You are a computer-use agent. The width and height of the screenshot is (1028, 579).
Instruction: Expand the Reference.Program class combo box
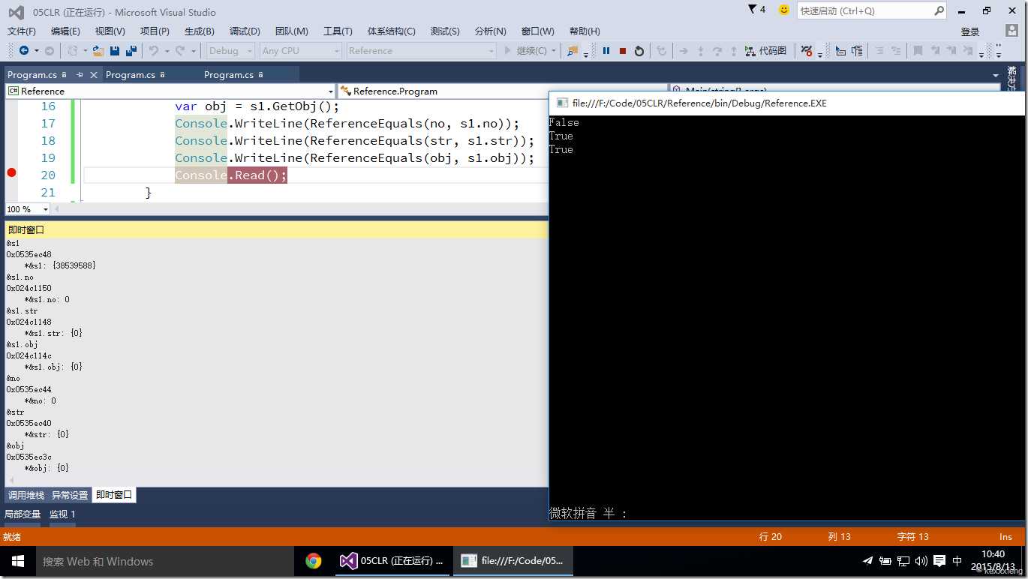coord(503,91)
